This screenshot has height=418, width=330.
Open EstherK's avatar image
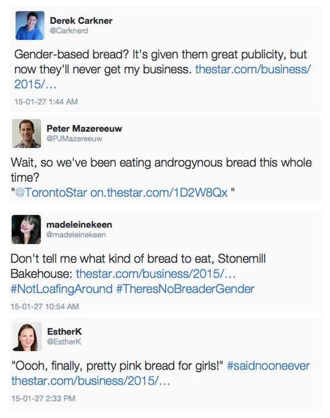[27, 337]
